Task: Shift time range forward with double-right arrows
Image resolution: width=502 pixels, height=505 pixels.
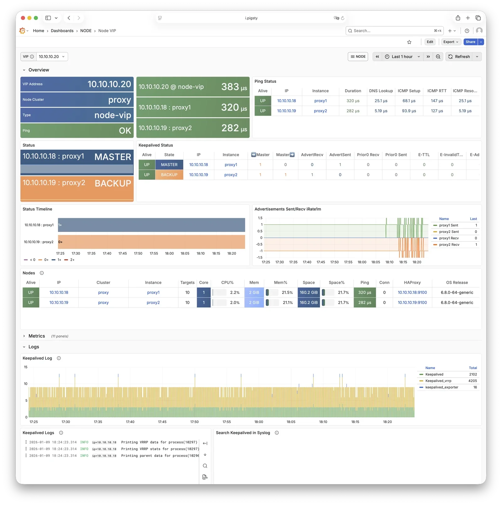Action: (x=428, y=57)
